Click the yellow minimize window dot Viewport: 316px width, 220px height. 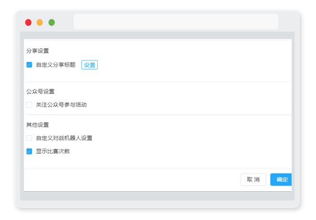click(40, 22)
